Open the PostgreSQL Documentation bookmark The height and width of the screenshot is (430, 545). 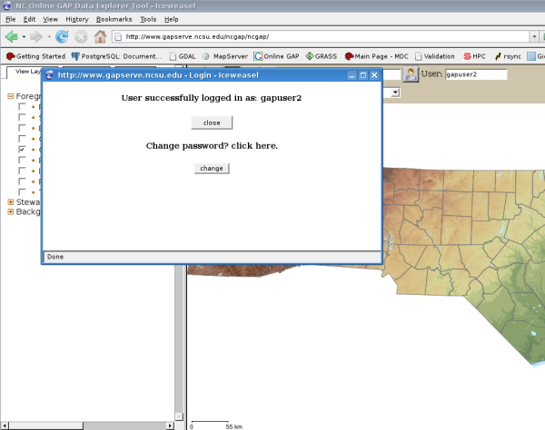pos(117,56)
